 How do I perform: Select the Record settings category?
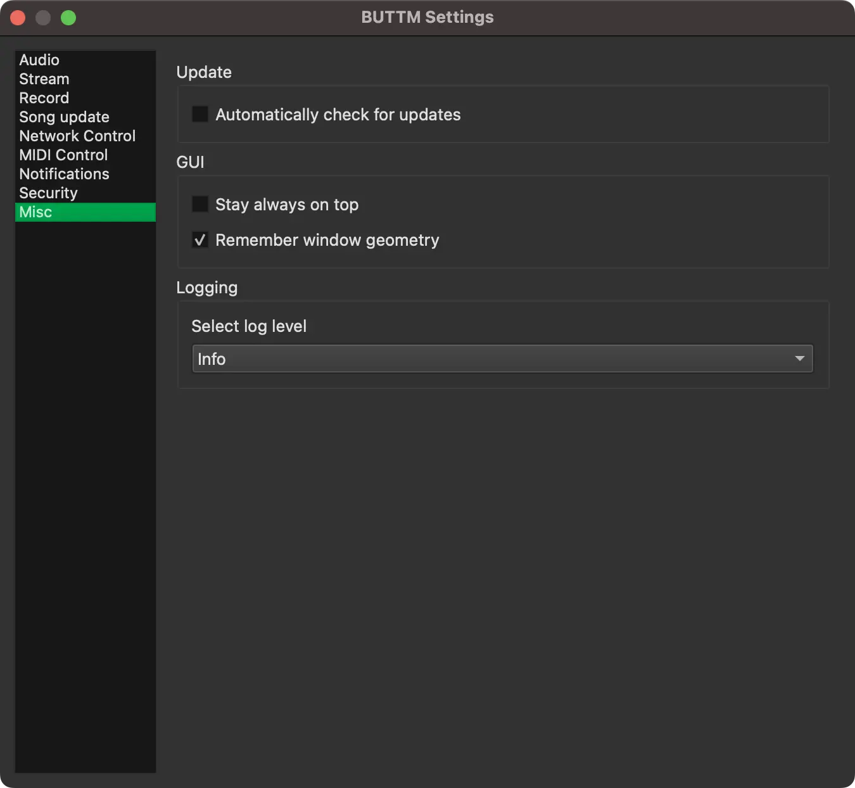(44, 98)
